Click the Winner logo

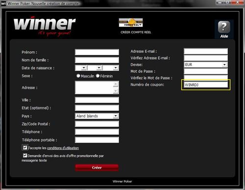45,26
